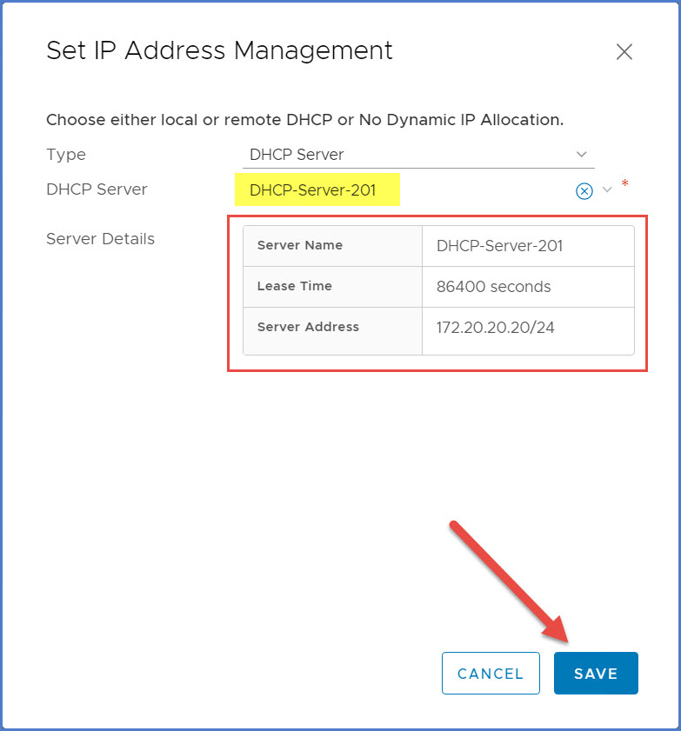The image size is (681, 731).
Task: Clear the selected DHCP server entry
Action: [584, 190]
